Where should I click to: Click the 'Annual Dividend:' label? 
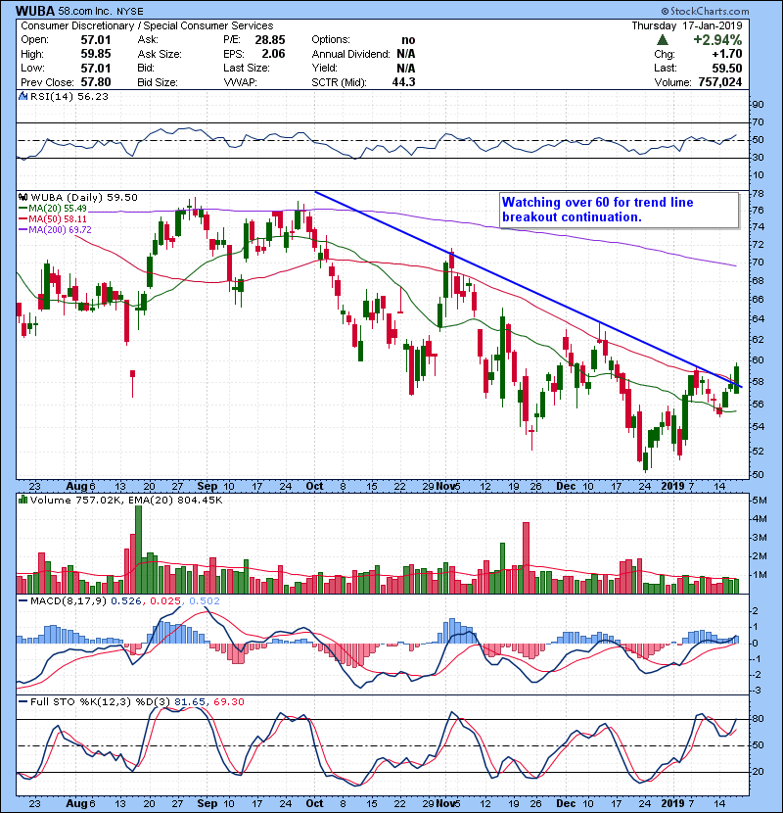350,54
